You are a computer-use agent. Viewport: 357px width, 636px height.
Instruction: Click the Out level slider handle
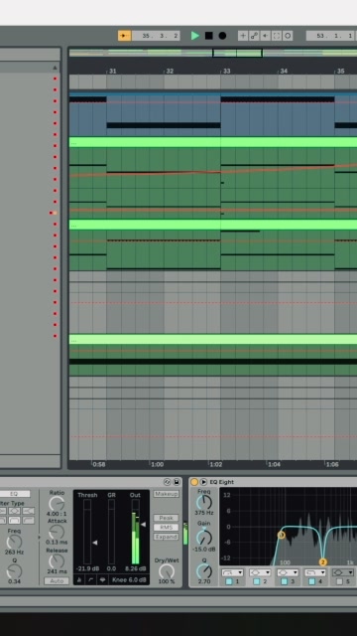coord(143,524)
